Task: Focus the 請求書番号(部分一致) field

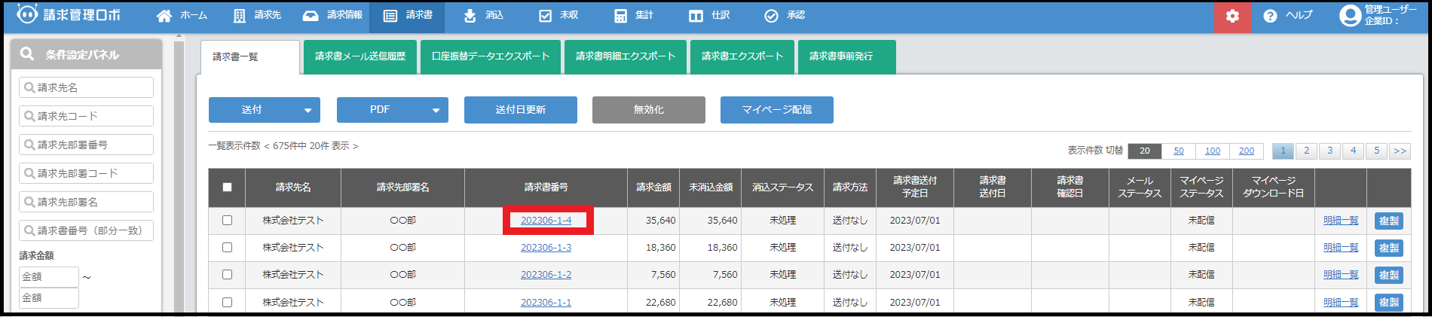Action: [86, 230]
